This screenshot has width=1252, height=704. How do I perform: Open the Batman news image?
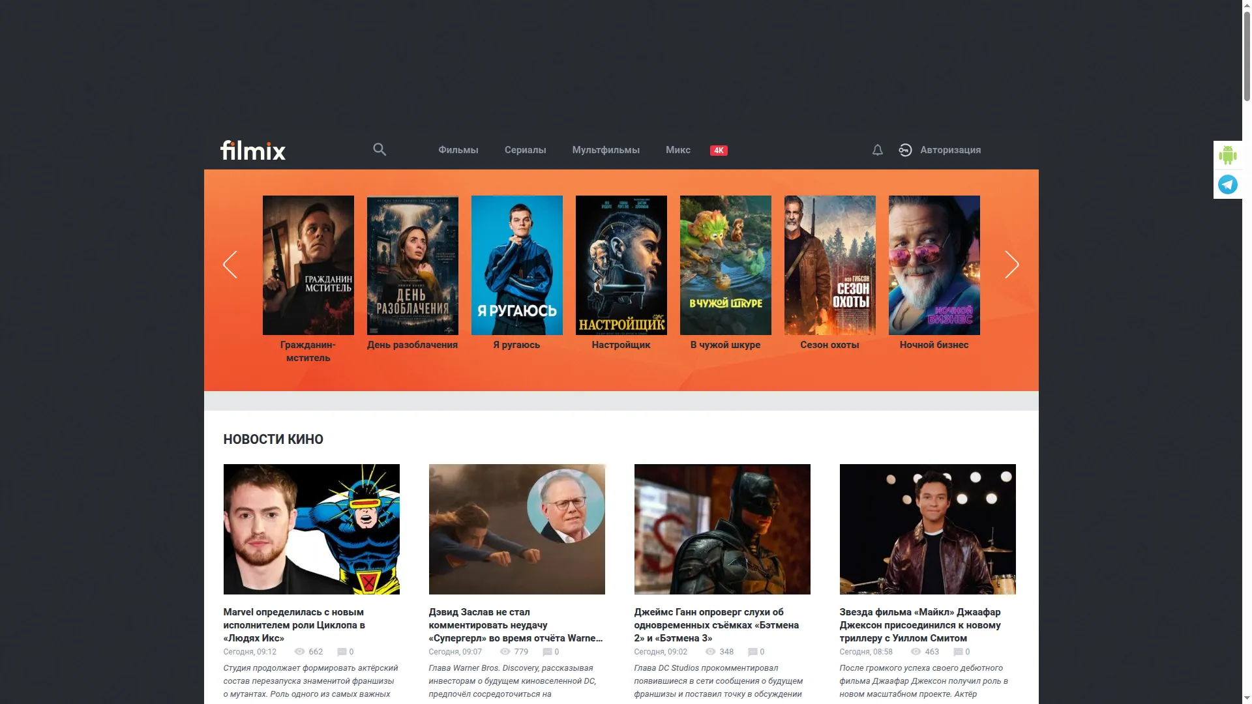tap(723, 529)
